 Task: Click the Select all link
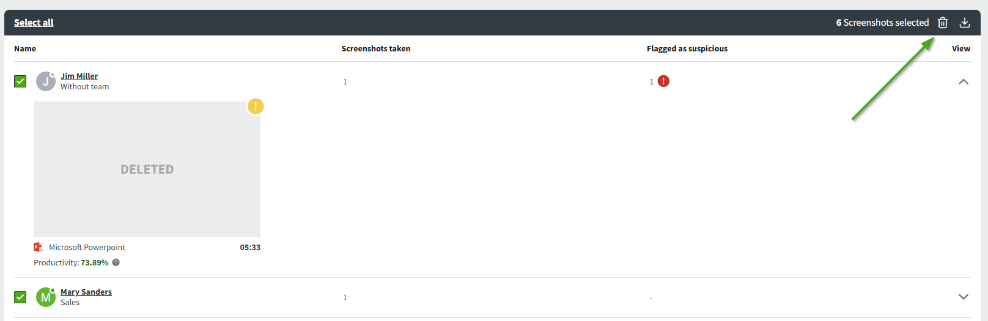[34, 23]
